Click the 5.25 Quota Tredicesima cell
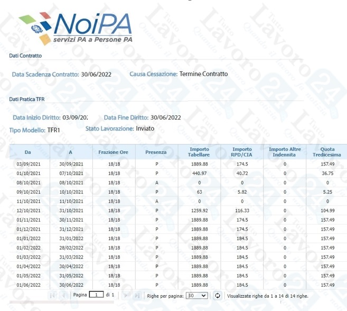The image size is (347, 311). 327,192
